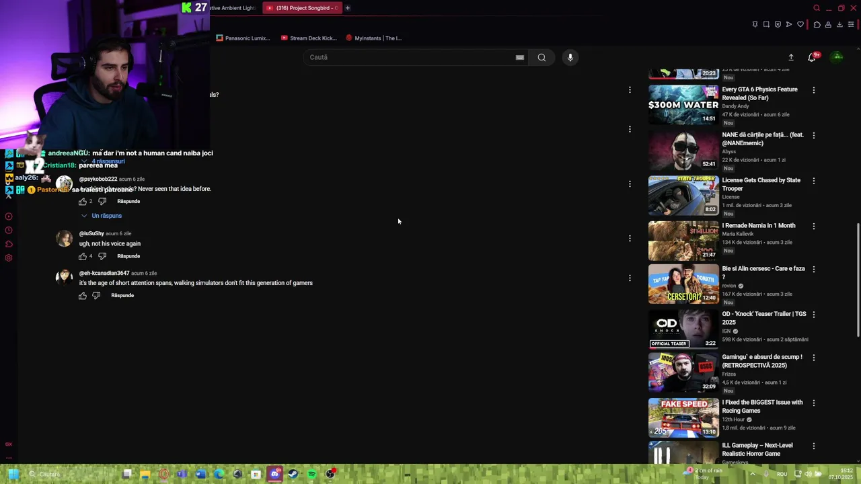This screenshot has width=861, height=484.
Task: Open the on-screen keyboard icon in search box
Action: (520, 57)
